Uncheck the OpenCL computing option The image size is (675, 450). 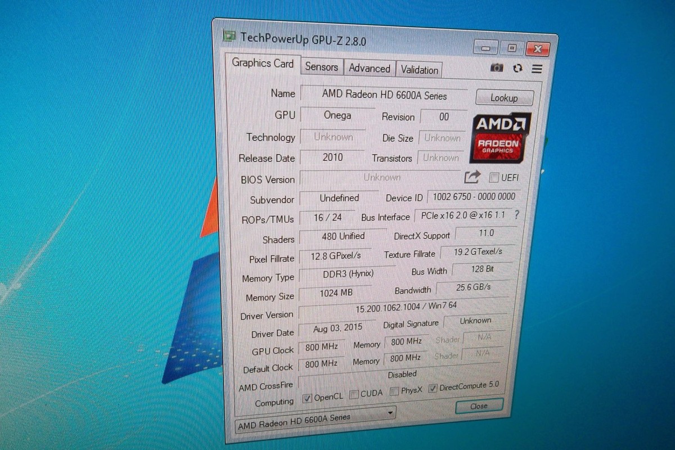(307, 397)
